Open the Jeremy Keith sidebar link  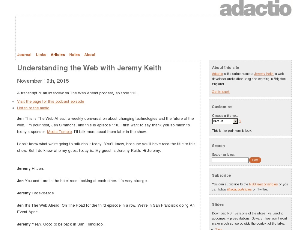(x=264, y=74)
